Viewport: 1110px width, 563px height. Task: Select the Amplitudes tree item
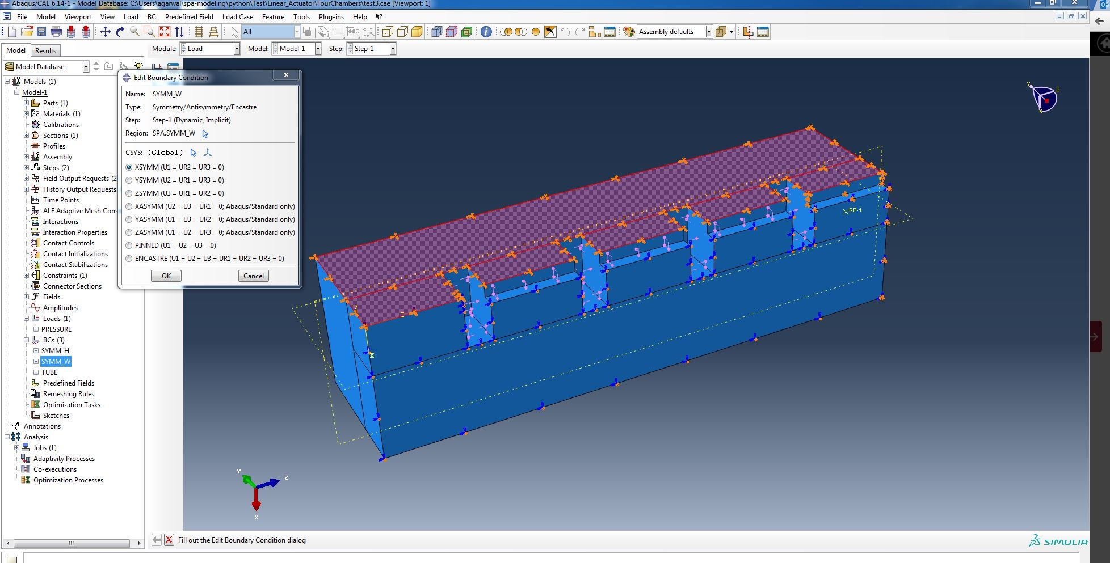[60, 308]
